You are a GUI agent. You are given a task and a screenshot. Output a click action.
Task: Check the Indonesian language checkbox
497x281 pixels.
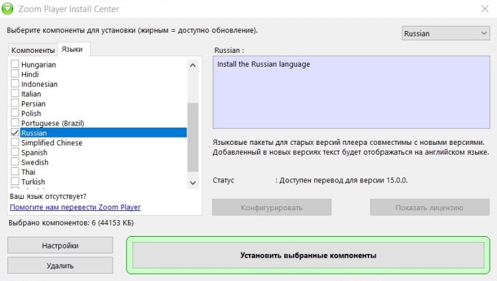15,84
